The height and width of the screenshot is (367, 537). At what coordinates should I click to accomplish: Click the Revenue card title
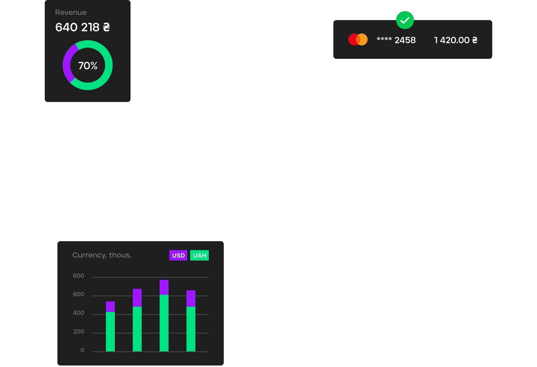pyautogui.click(x=70, y=12)
